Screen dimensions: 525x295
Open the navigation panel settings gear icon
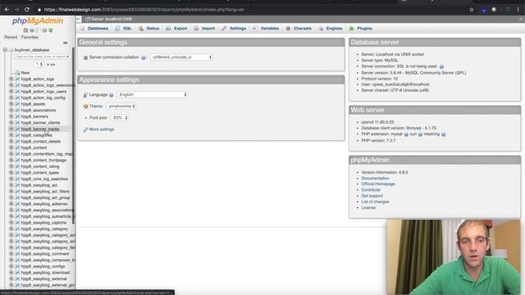(x=44, y=30)
